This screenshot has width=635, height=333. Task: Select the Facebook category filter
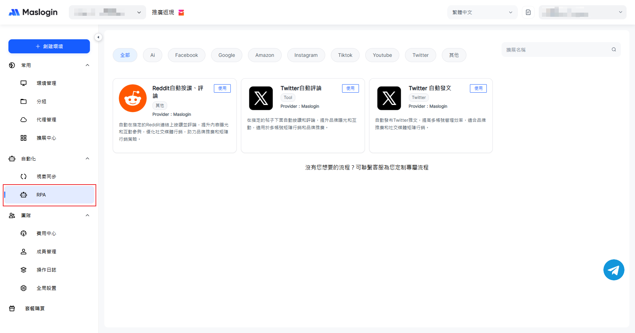coord(186,55)
